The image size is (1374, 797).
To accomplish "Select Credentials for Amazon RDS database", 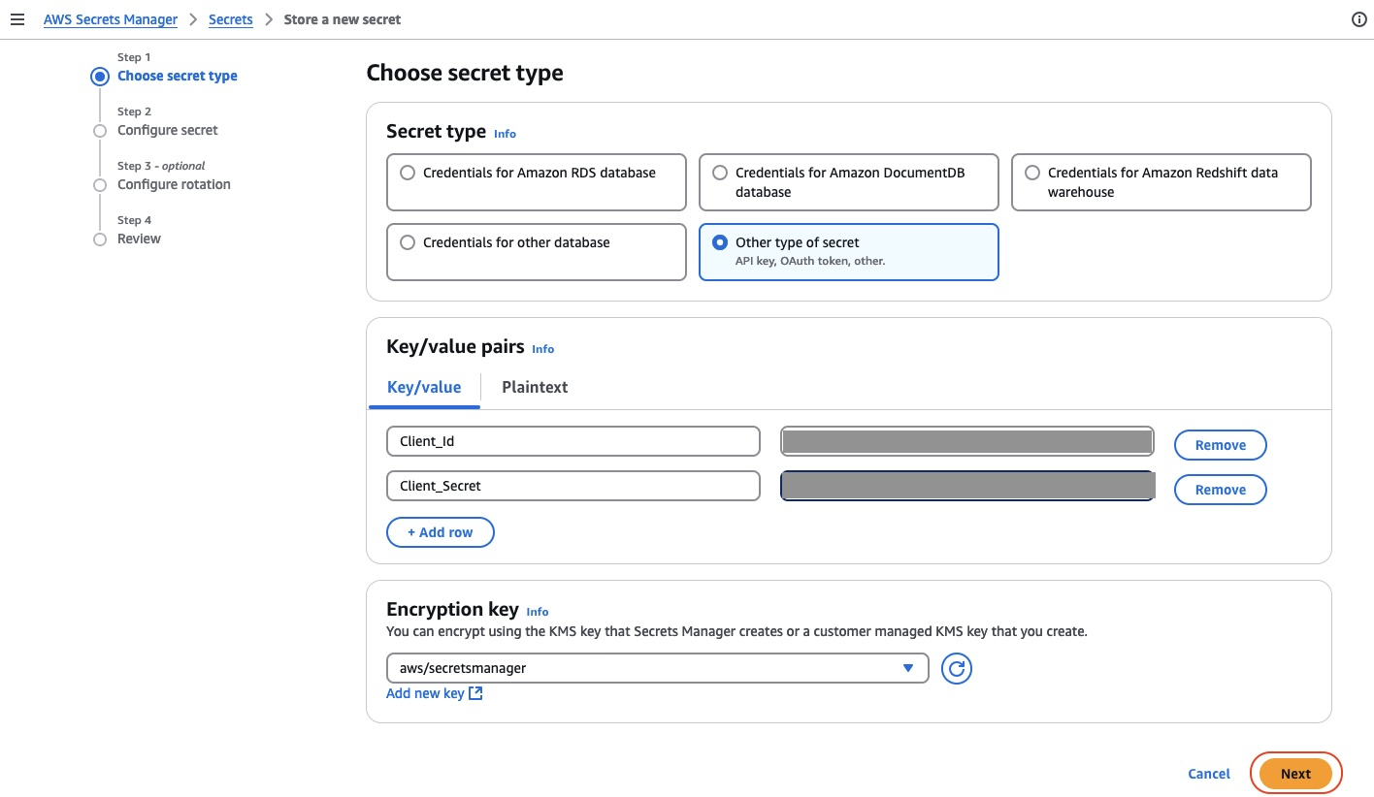I will 408,172.
